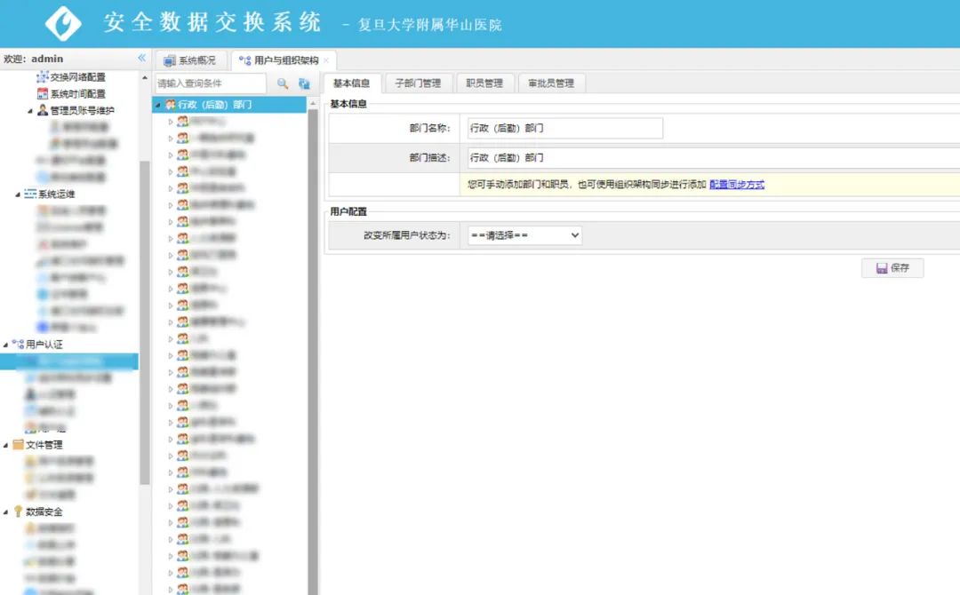This screenshot has height=595, width=960.
Task: Collapse the left sidebar with double-chevron icon
Action: click(141, 58)
